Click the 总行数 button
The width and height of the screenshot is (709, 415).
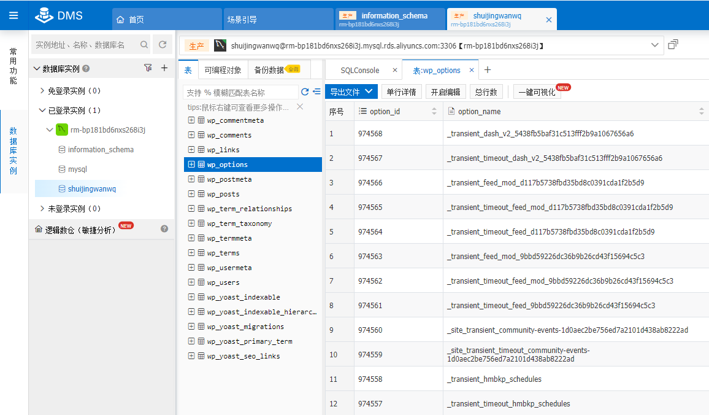pos(486,92)
